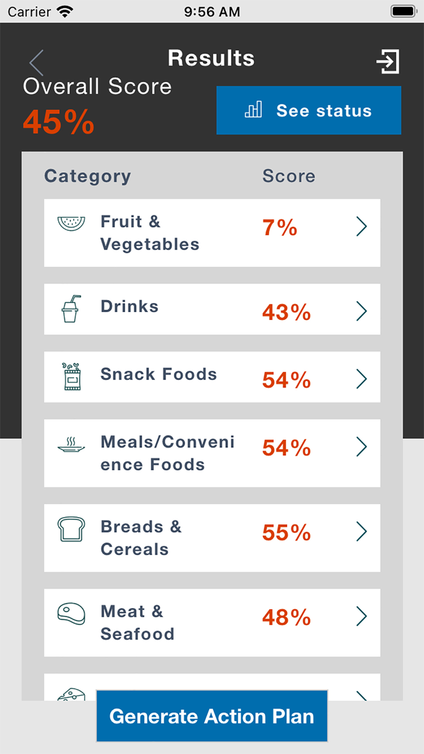
Task: Tap the bread slice icon
Action: click(x=70, y=529)
